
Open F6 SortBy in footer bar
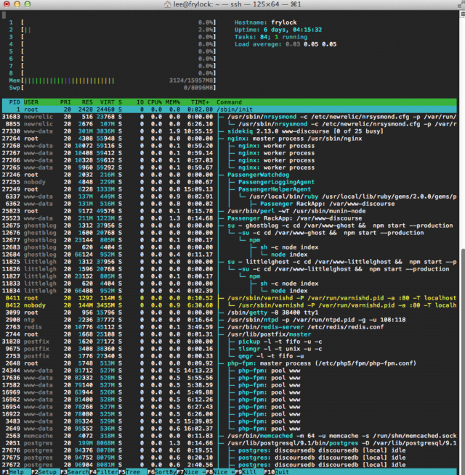click(162, 472)
